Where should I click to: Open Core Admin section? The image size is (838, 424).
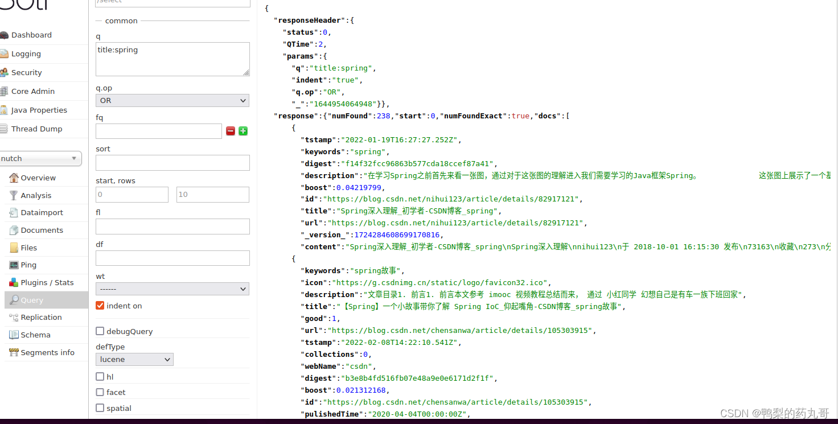point(33,91)
